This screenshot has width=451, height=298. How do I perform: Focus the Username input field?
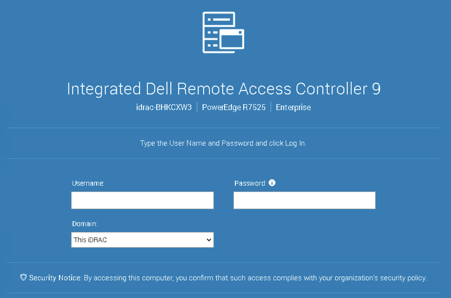click(x=142, y=200)
